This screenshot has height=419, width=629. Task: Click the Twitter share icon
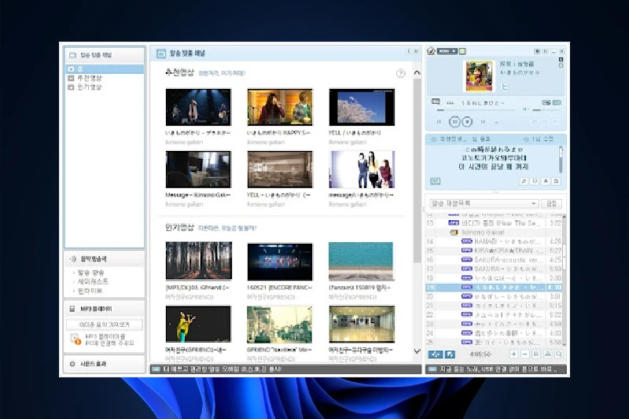click(504, 86)
